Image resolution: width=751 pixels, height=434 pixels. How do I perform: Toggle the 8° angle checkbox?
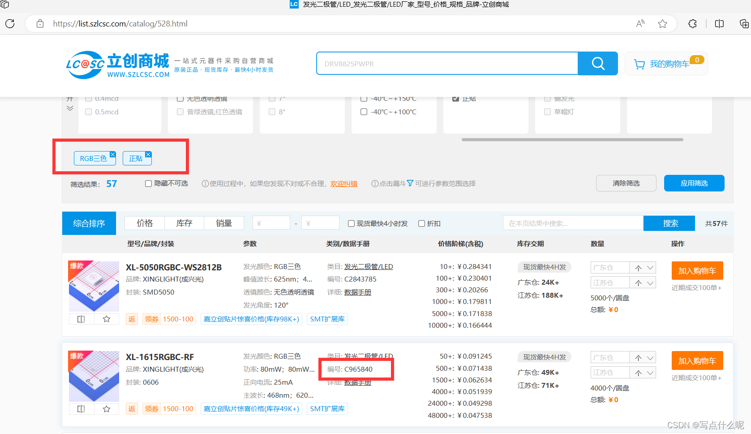point(272,112)
